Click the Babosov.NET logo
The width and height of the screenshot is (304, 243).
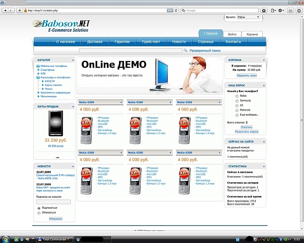pos(61,26)
